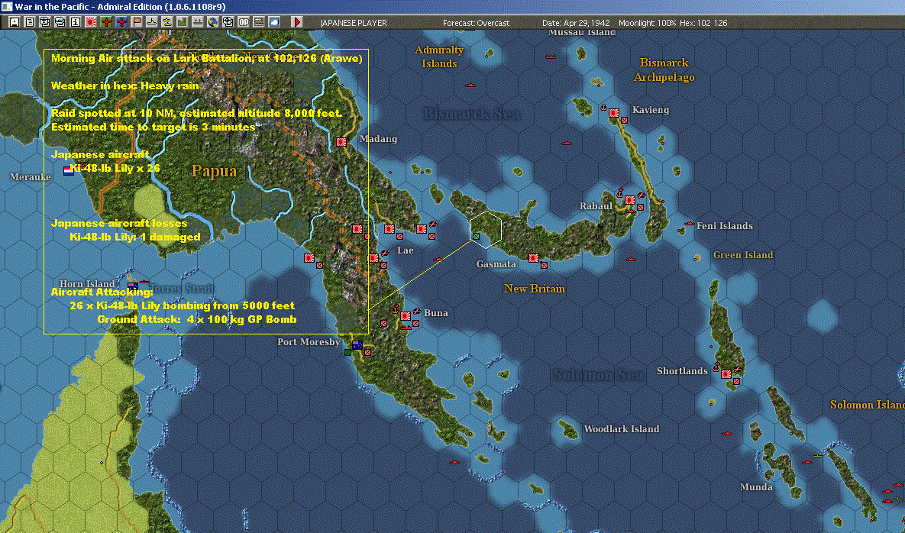Click the OP toolbar button
905x533 pixels.
click(244, 22)
